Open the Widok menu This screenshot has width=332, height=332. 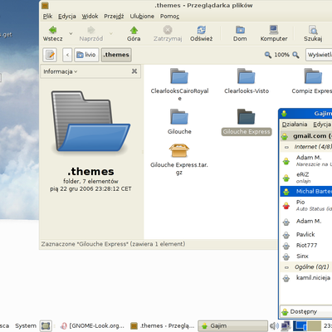(x=90, y=17)
